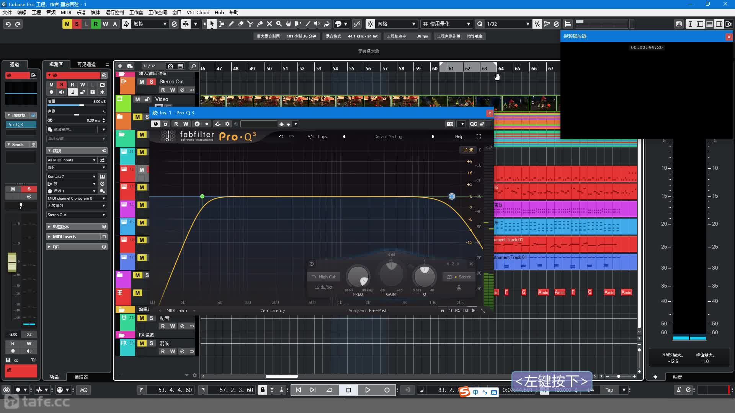The height and width of the screenshot is (413, 735).
Task: Click the Add Track plus icon
Action: (120, 66)
